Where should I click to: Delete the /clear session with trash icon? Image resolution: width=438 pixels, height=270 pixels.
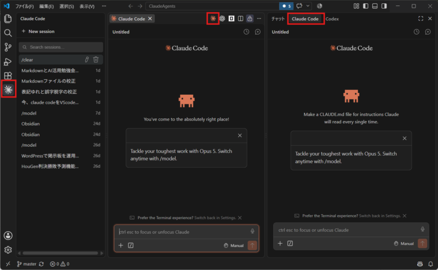click(96, 60)
